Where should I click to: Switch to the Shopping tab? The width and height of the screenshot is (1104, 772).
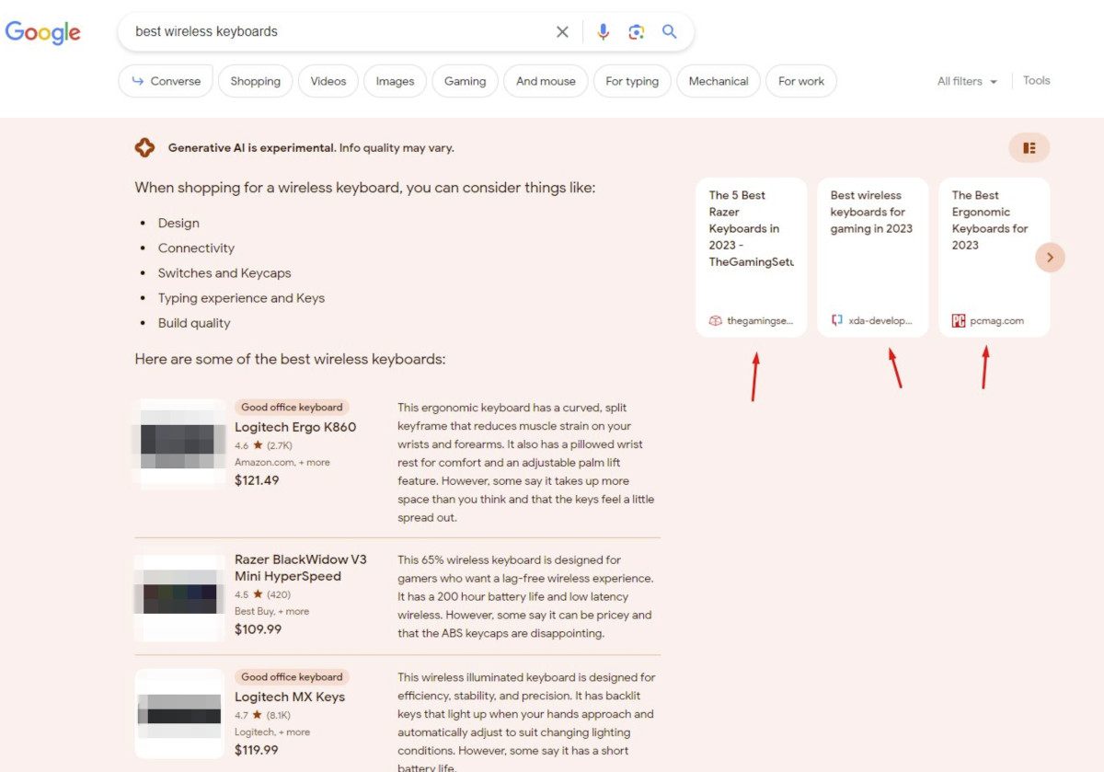click(x=255, y=81)
